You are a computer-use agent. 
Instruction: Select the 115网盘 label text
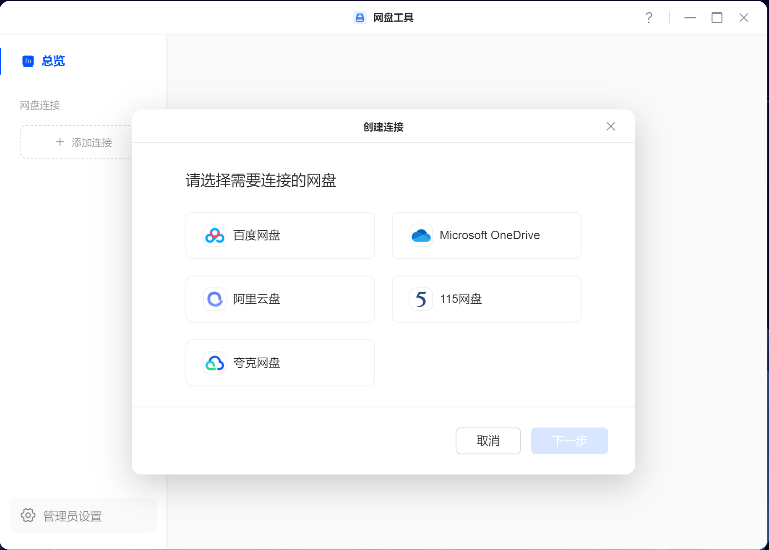coord(461,299)
